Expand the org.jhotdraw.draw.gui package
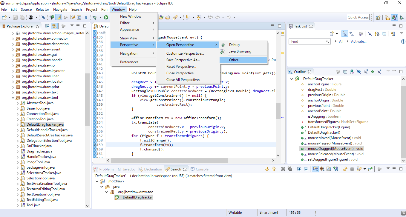The width and height of the screenshot is (406, 217). coord(13,55)
